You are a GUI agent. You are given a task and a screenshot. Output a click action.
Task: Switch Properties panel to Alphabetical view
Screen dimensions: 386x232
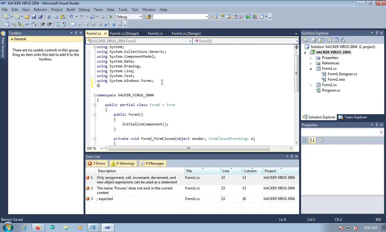coord(312,140)
